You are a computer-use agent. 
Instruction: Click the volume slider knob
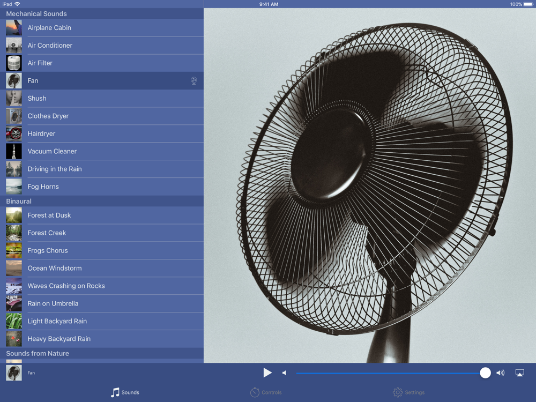click(485, 373)
